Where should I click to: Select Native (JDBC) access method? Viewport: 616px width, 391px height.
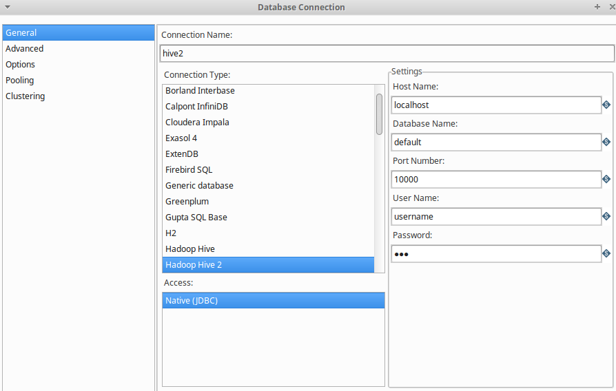[274, 300]
